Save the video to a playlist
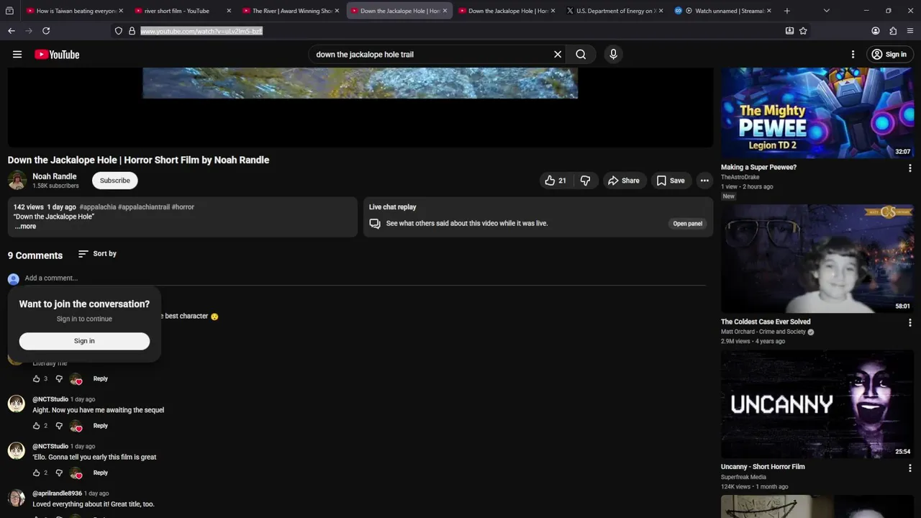 (x=670, y=181)
